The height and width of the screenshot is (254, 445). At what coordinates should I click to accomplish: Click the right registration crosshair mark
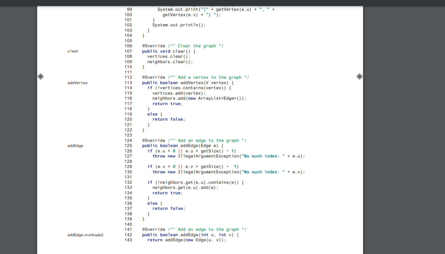click(359, 77)
